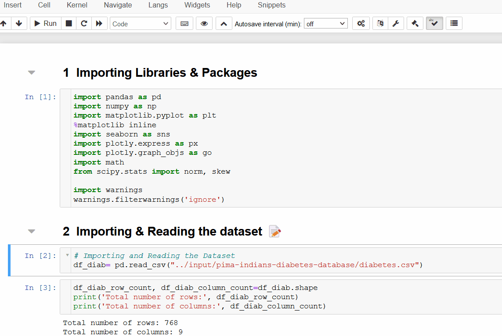Open the keyboard shortcuts icon
Screen dimensions: 502x336
click(x=184, y=23)
